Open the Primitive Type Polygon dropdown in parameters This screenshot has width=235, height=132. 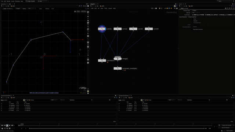(x=195, y=11)
